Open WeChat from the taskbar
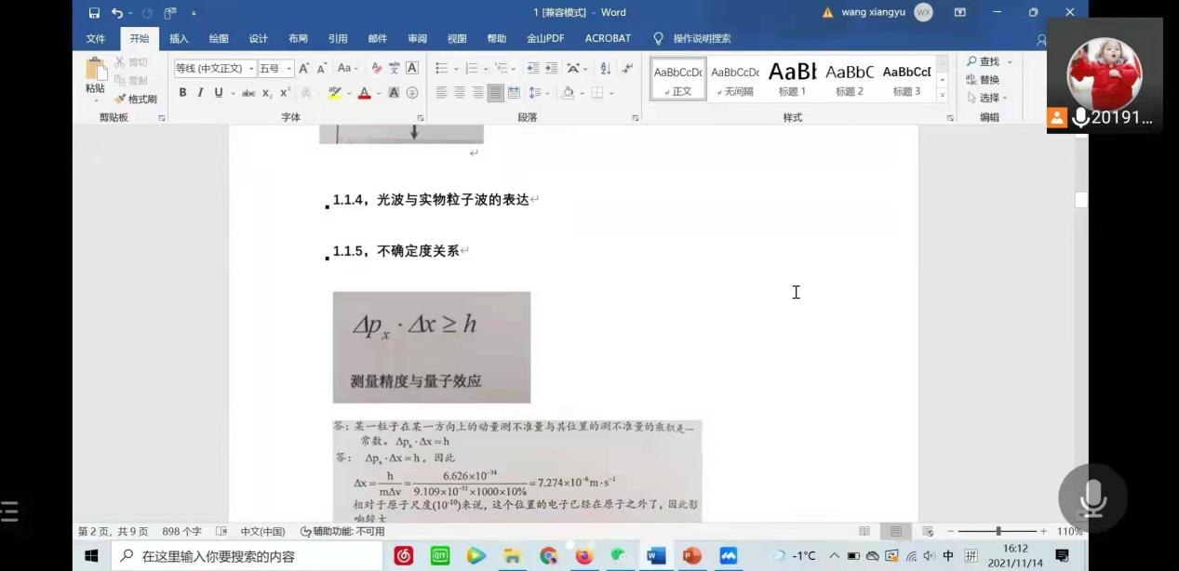The width and height of the screenshot is (1179, 571). pos(620,556)
